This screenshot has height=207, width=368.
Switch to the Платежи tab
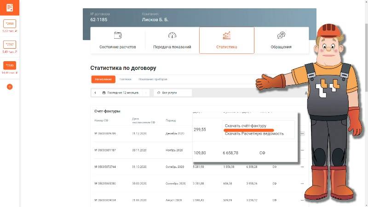coord(125,80)
